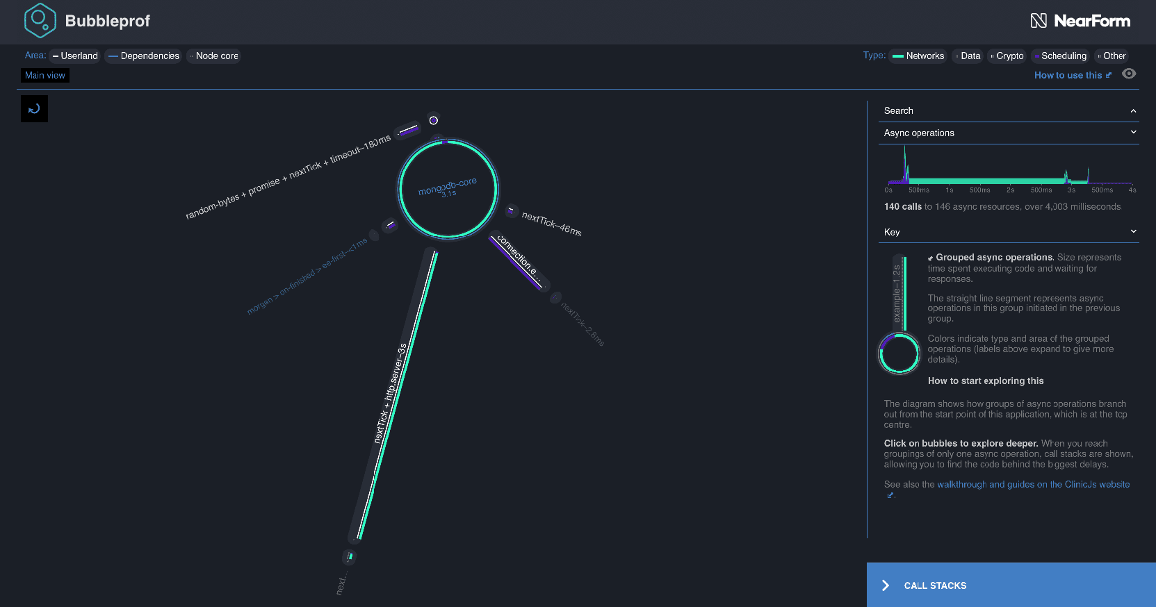
Task: Collapse the Key section arrow
Action: click(1133, 232)
